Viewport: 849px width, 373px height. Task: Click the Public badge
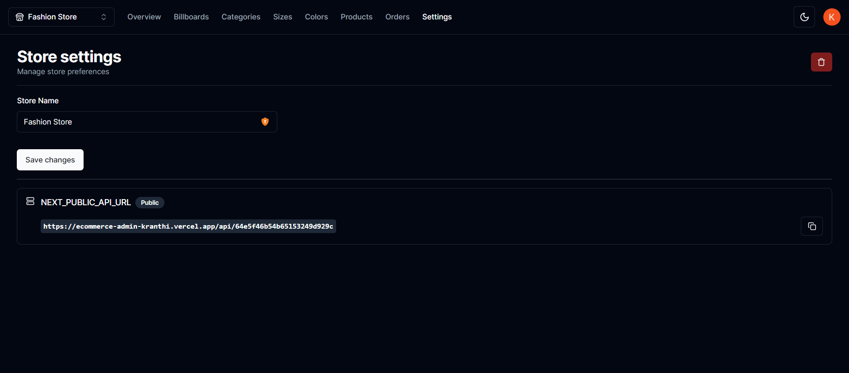click(150, 203)
